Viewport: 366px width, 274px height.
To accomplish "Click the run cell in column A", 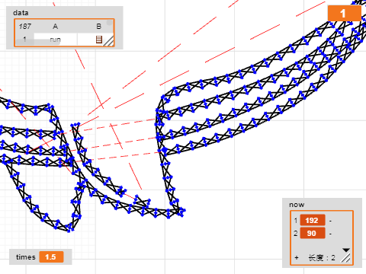I will [55, 40].
